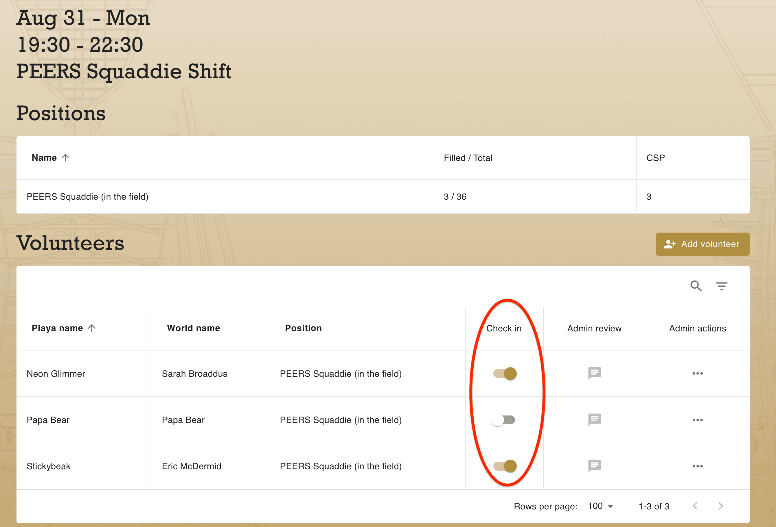Screen dimensions: 776x527
Task: Click the Admin review column header
Action: (x=594, y=328)
